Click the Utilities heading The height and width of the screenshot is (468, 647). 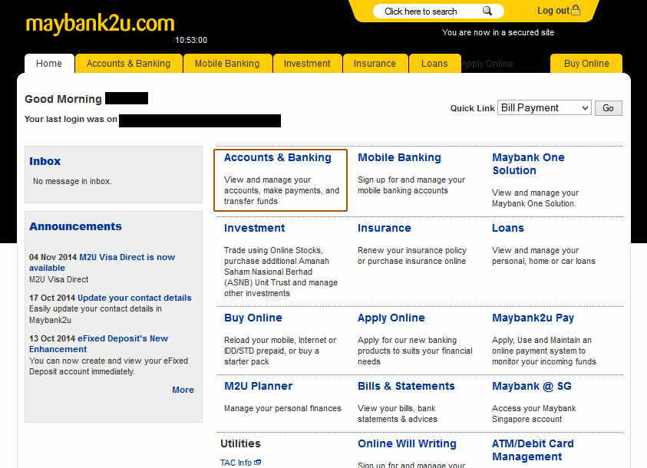pyautogui.click(x=240, y=443)
